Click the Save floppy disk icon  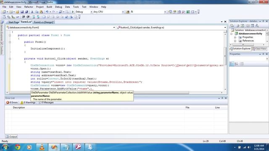click(x=22, y=12)
